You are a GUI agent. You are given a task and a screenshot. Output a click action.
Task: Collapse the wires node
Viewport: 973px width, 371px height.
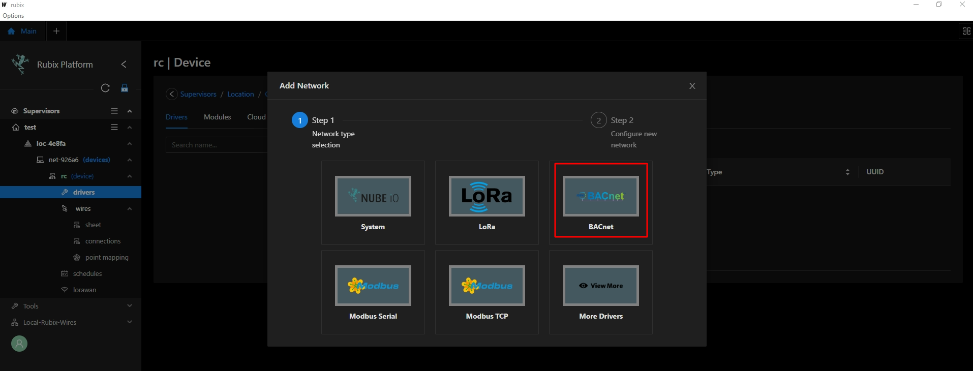click(130, 208)
